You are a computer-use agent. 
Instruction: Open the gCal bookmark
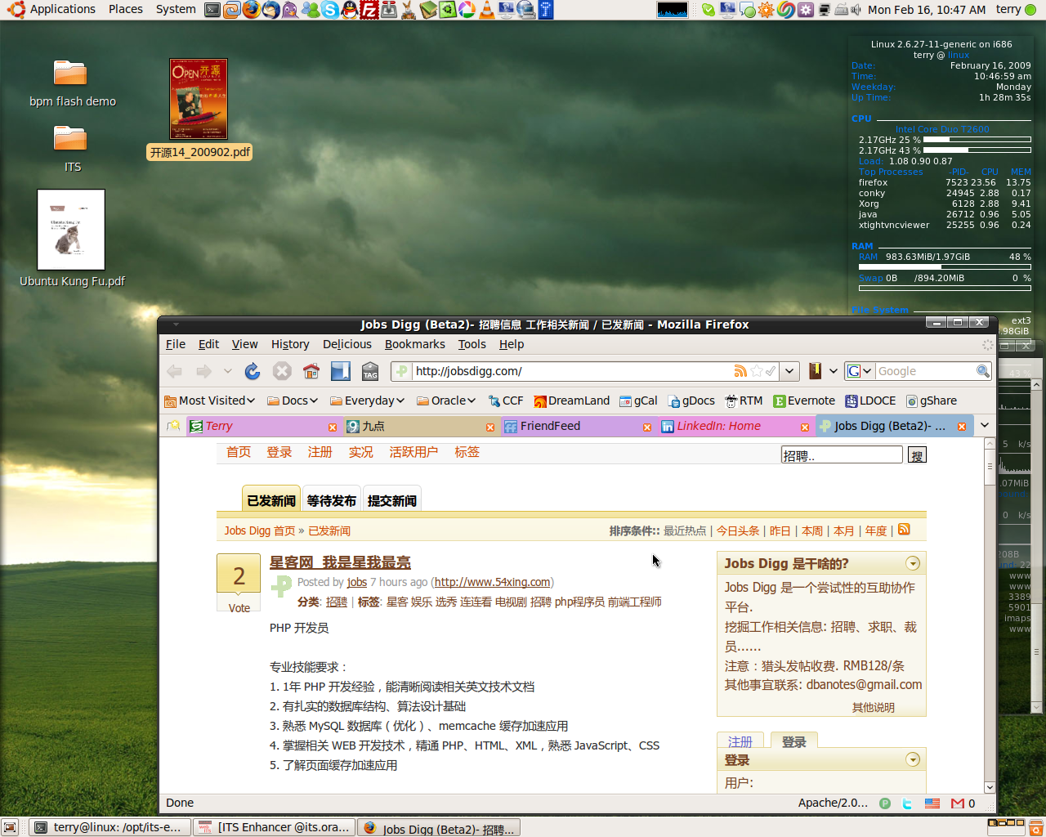(638, 401)
